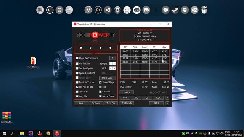
Task: Open the unicorn cube dock icon
Action: [x=165, y=10]
